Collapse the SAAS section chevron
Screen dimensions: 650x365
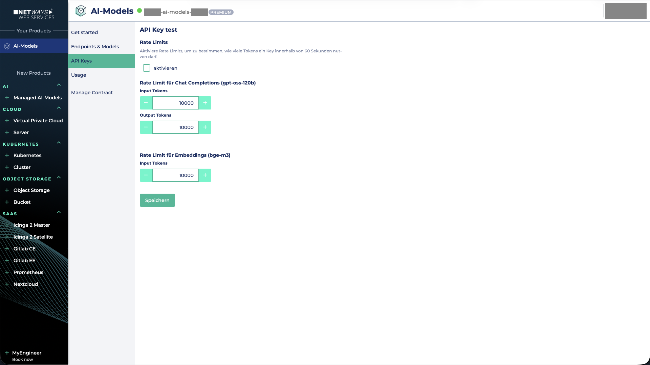point(59,212)
